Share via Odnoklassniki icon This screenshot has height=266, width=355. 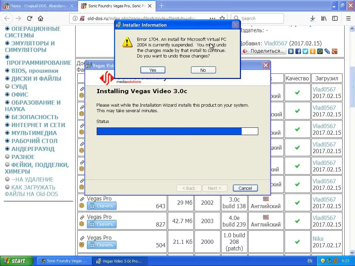[313, 51]
